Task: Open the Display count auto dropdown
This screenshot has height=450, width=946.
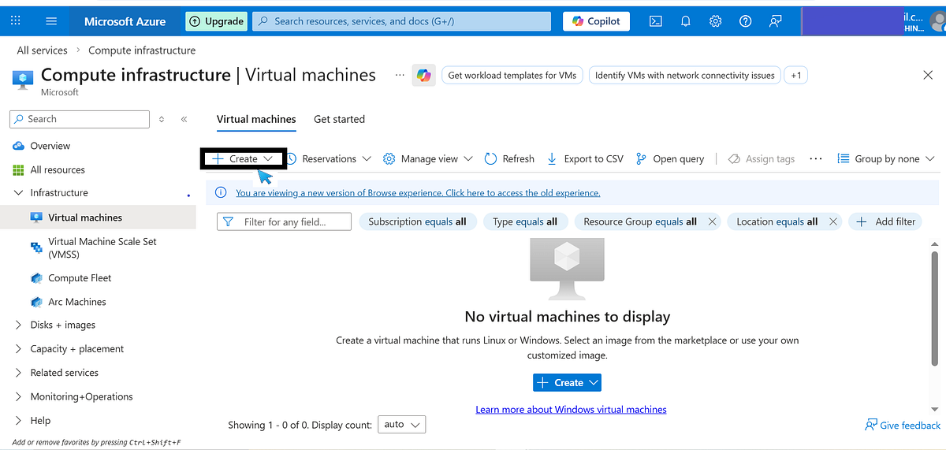Action: [402, 425]
